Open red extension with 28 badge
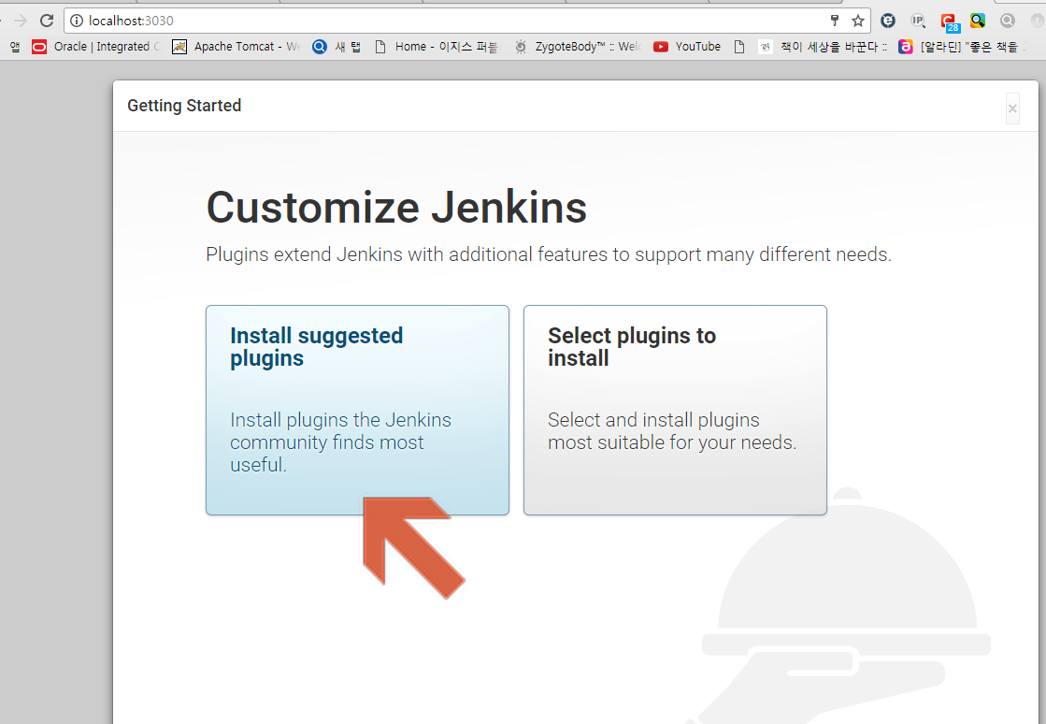 (x=950, y=22)
